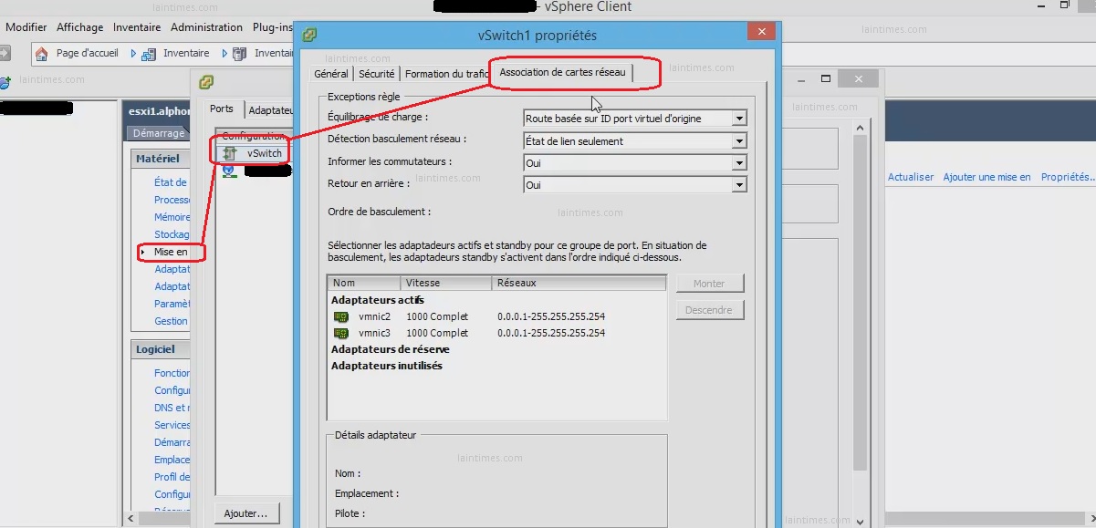Click the network card icon for vmnic3
The width and height of the screenshot is (1096, 528).
click(340, 333)
